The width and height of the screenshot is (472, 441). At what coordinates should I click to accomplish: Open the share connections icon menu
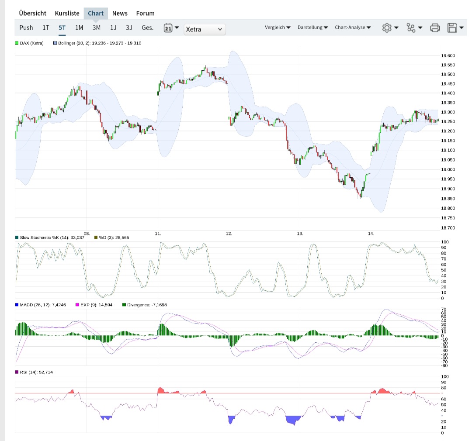411,28
